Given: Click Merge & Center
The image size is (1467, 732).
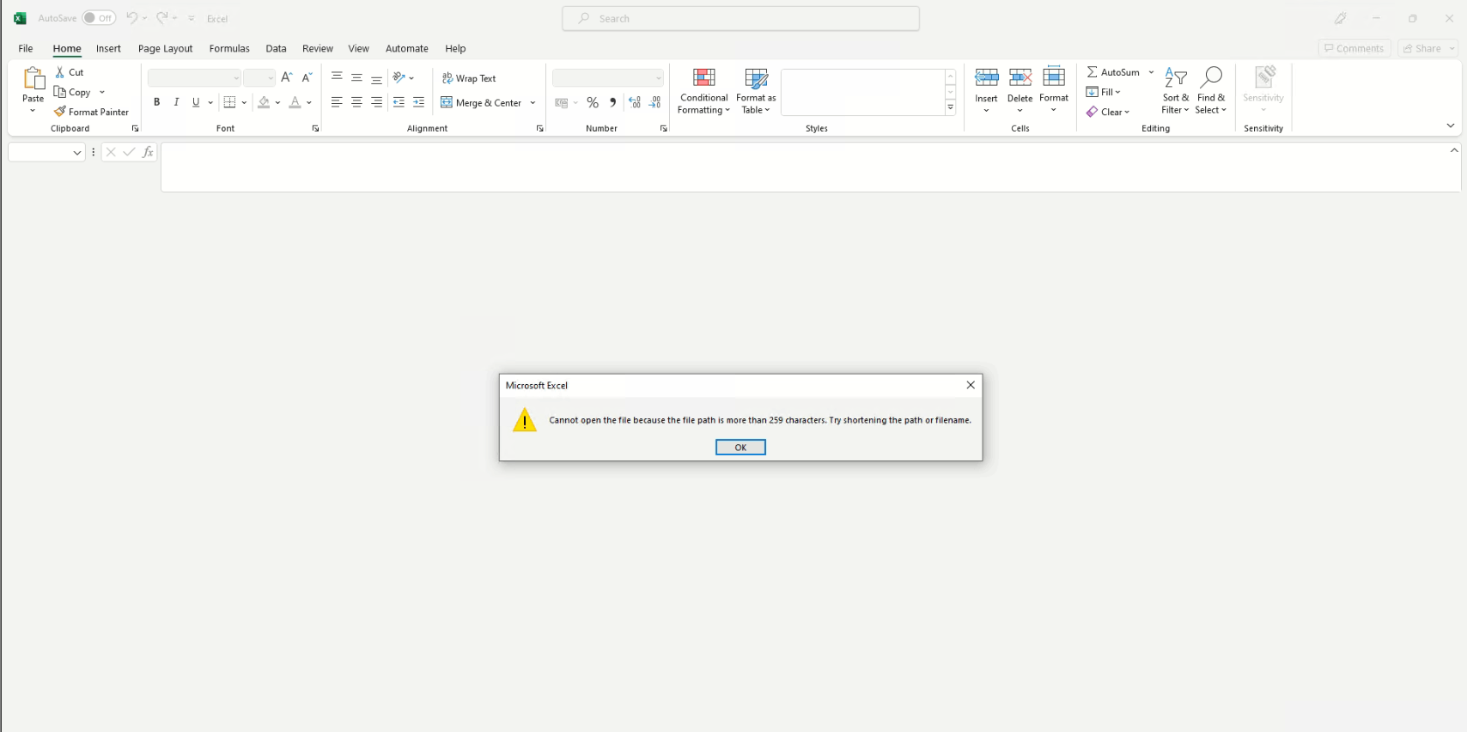Looking at the screenshot, I should point(481,102).
